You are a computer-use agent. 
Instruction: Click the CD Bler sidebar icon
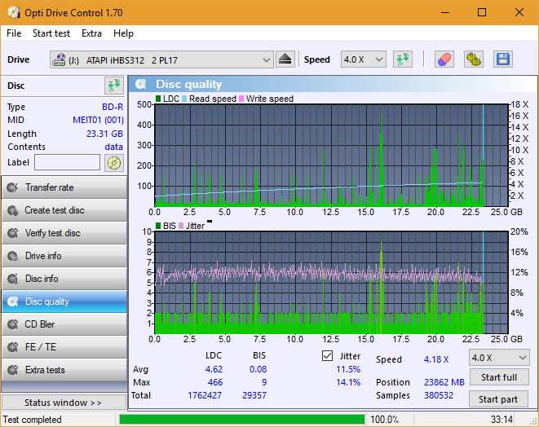(13, 324)
